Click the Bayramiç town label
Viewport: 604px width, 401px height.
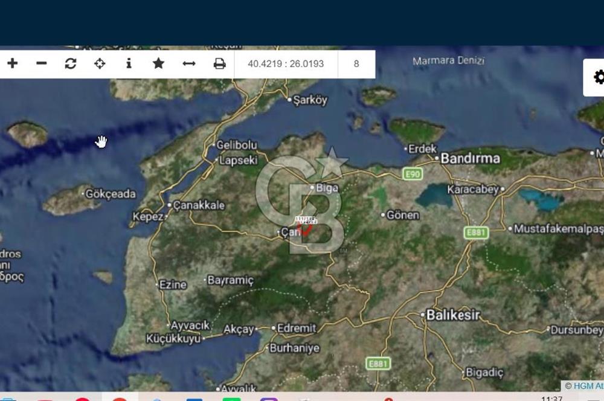coord(230,280)
